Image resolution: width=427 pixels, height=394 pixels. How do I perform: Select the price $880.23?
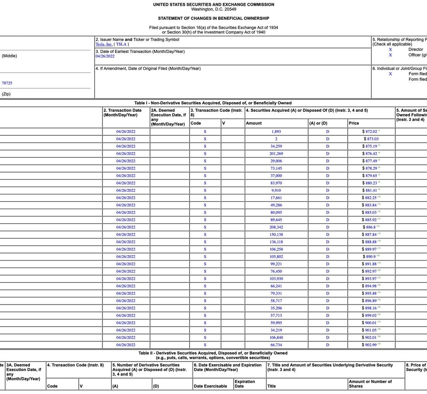point(369,183)
